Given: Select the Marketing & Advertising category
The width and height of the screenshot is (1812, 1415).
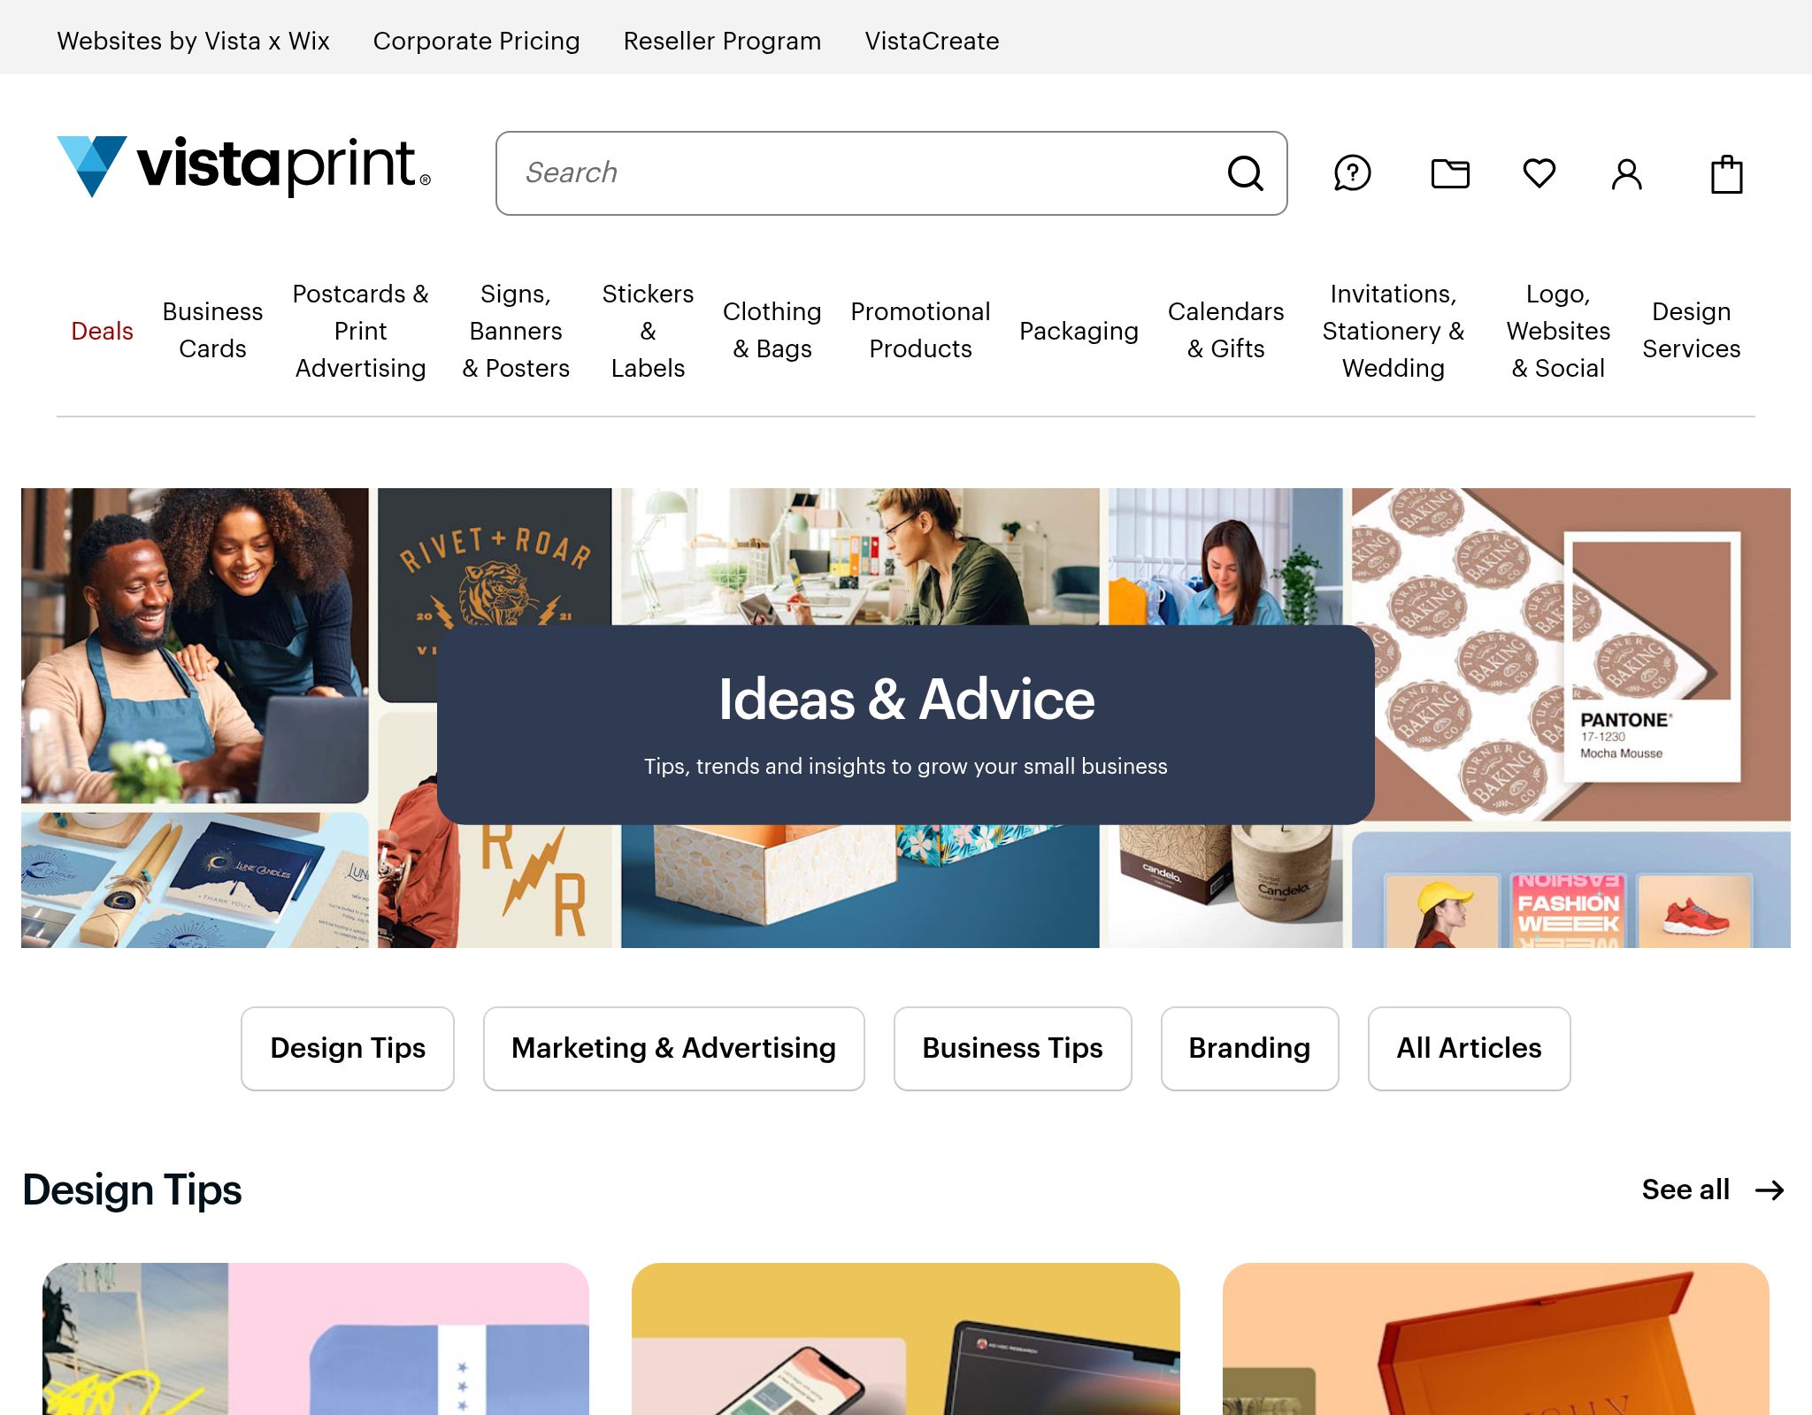Looking at the screenshot, I should click(x=672, y=1048).
